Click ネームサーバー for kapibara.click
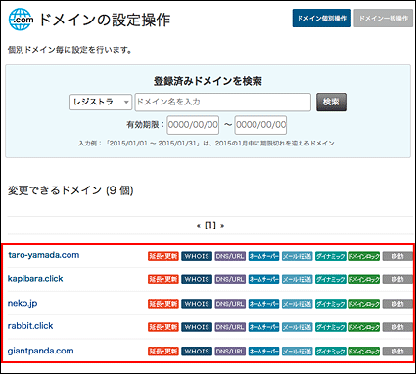 tap(263, 279)
